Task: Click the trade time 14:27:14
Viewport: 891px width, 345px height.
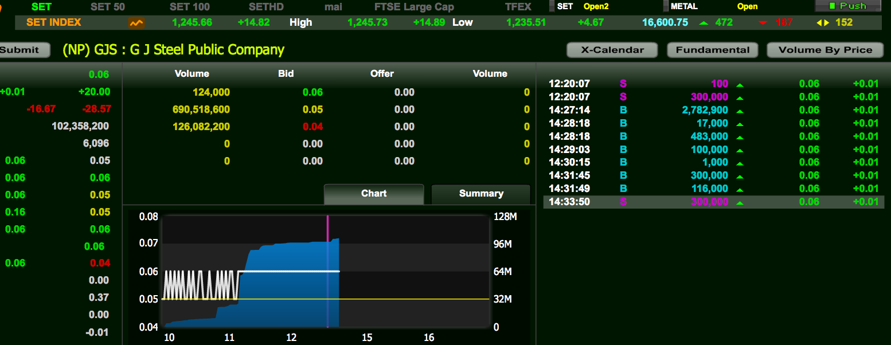Action: 569,111
